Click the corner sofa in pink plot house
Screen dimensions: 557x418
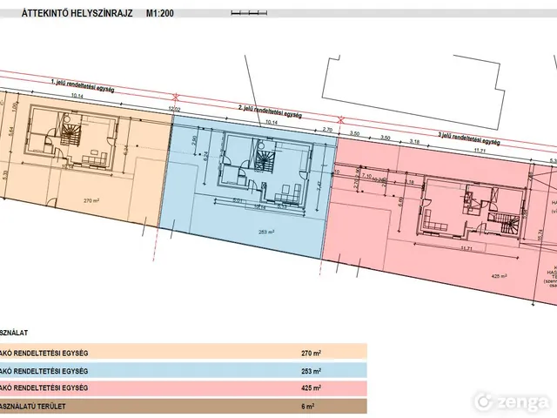coord(435,220)
